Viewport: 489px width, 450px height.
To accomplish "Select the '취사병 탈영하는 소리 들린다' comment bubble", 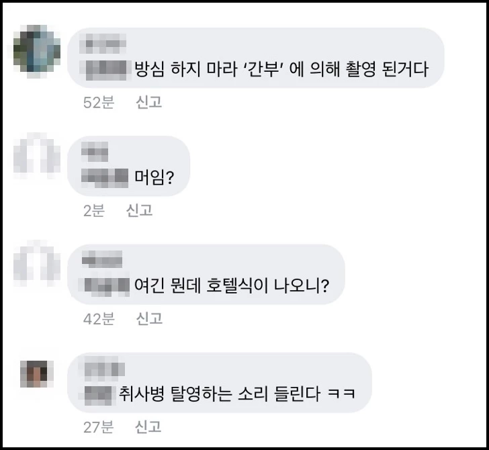I will (x=220, y=383).
